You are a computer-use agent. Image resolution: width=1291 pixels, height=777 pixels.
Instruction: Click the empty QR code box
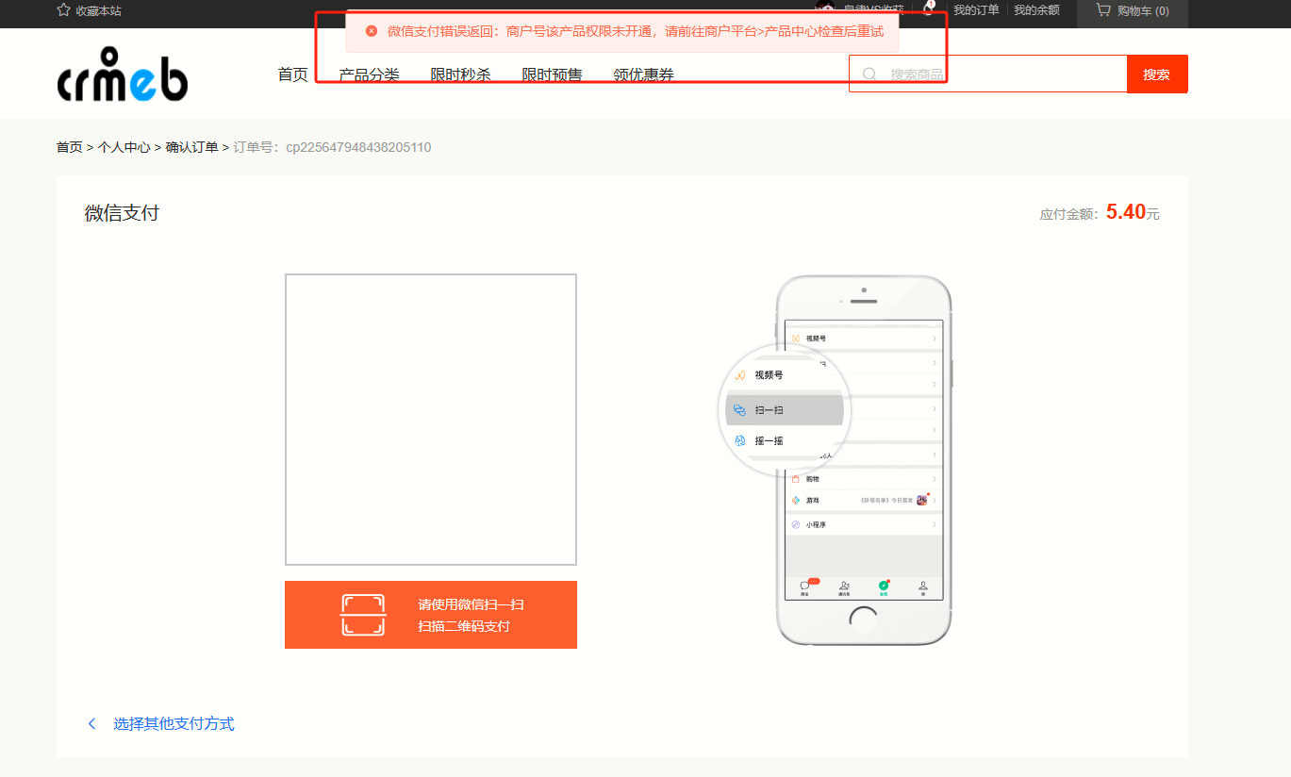click(431, 420)
